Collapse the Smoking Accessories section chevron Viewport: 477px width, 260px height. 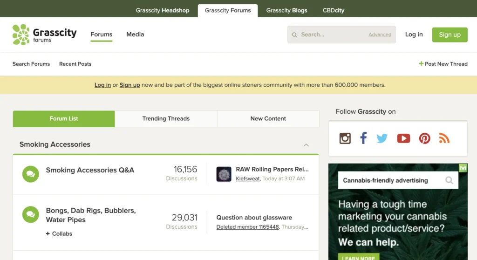(x=306, y=145)
